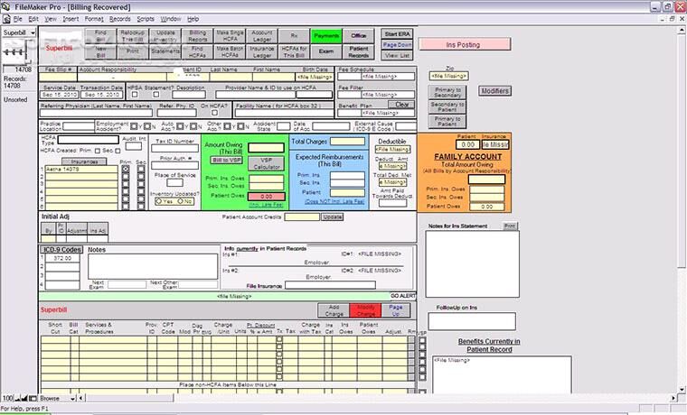
Task: Open the Records menu
Action: coord(119,18)
